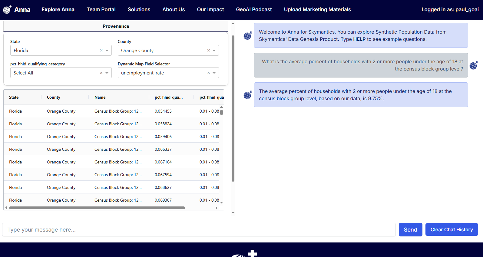The image size is (483, 257).
Task: Clear the Select All category value
Action: click(101, 73)
